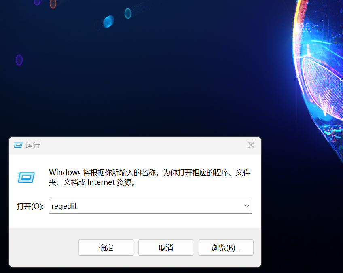Click the typed text regedit
The height and width of the screenshot is (273, 343).
64,206
